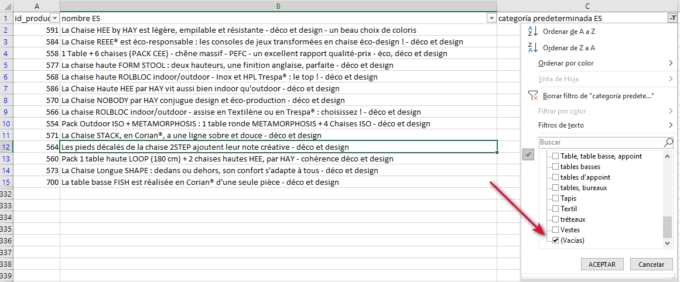680x282 pixels.
Task: Expand Ordenar por color submenu
Action: coord(671,63)
